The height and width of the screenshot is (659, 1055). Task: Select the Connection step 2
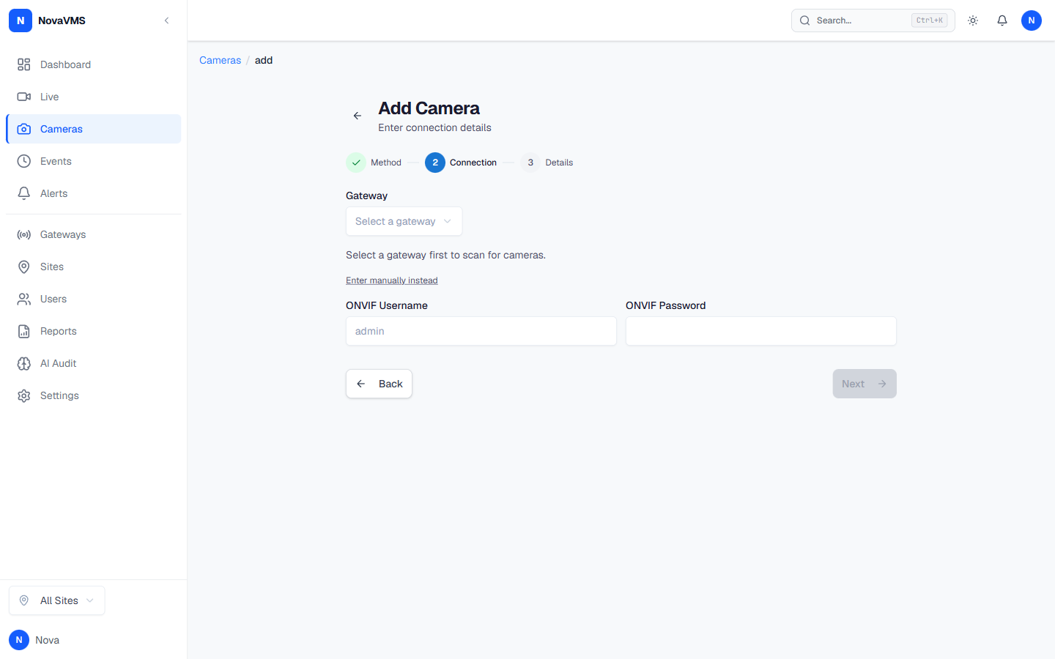tap(461, 163)
